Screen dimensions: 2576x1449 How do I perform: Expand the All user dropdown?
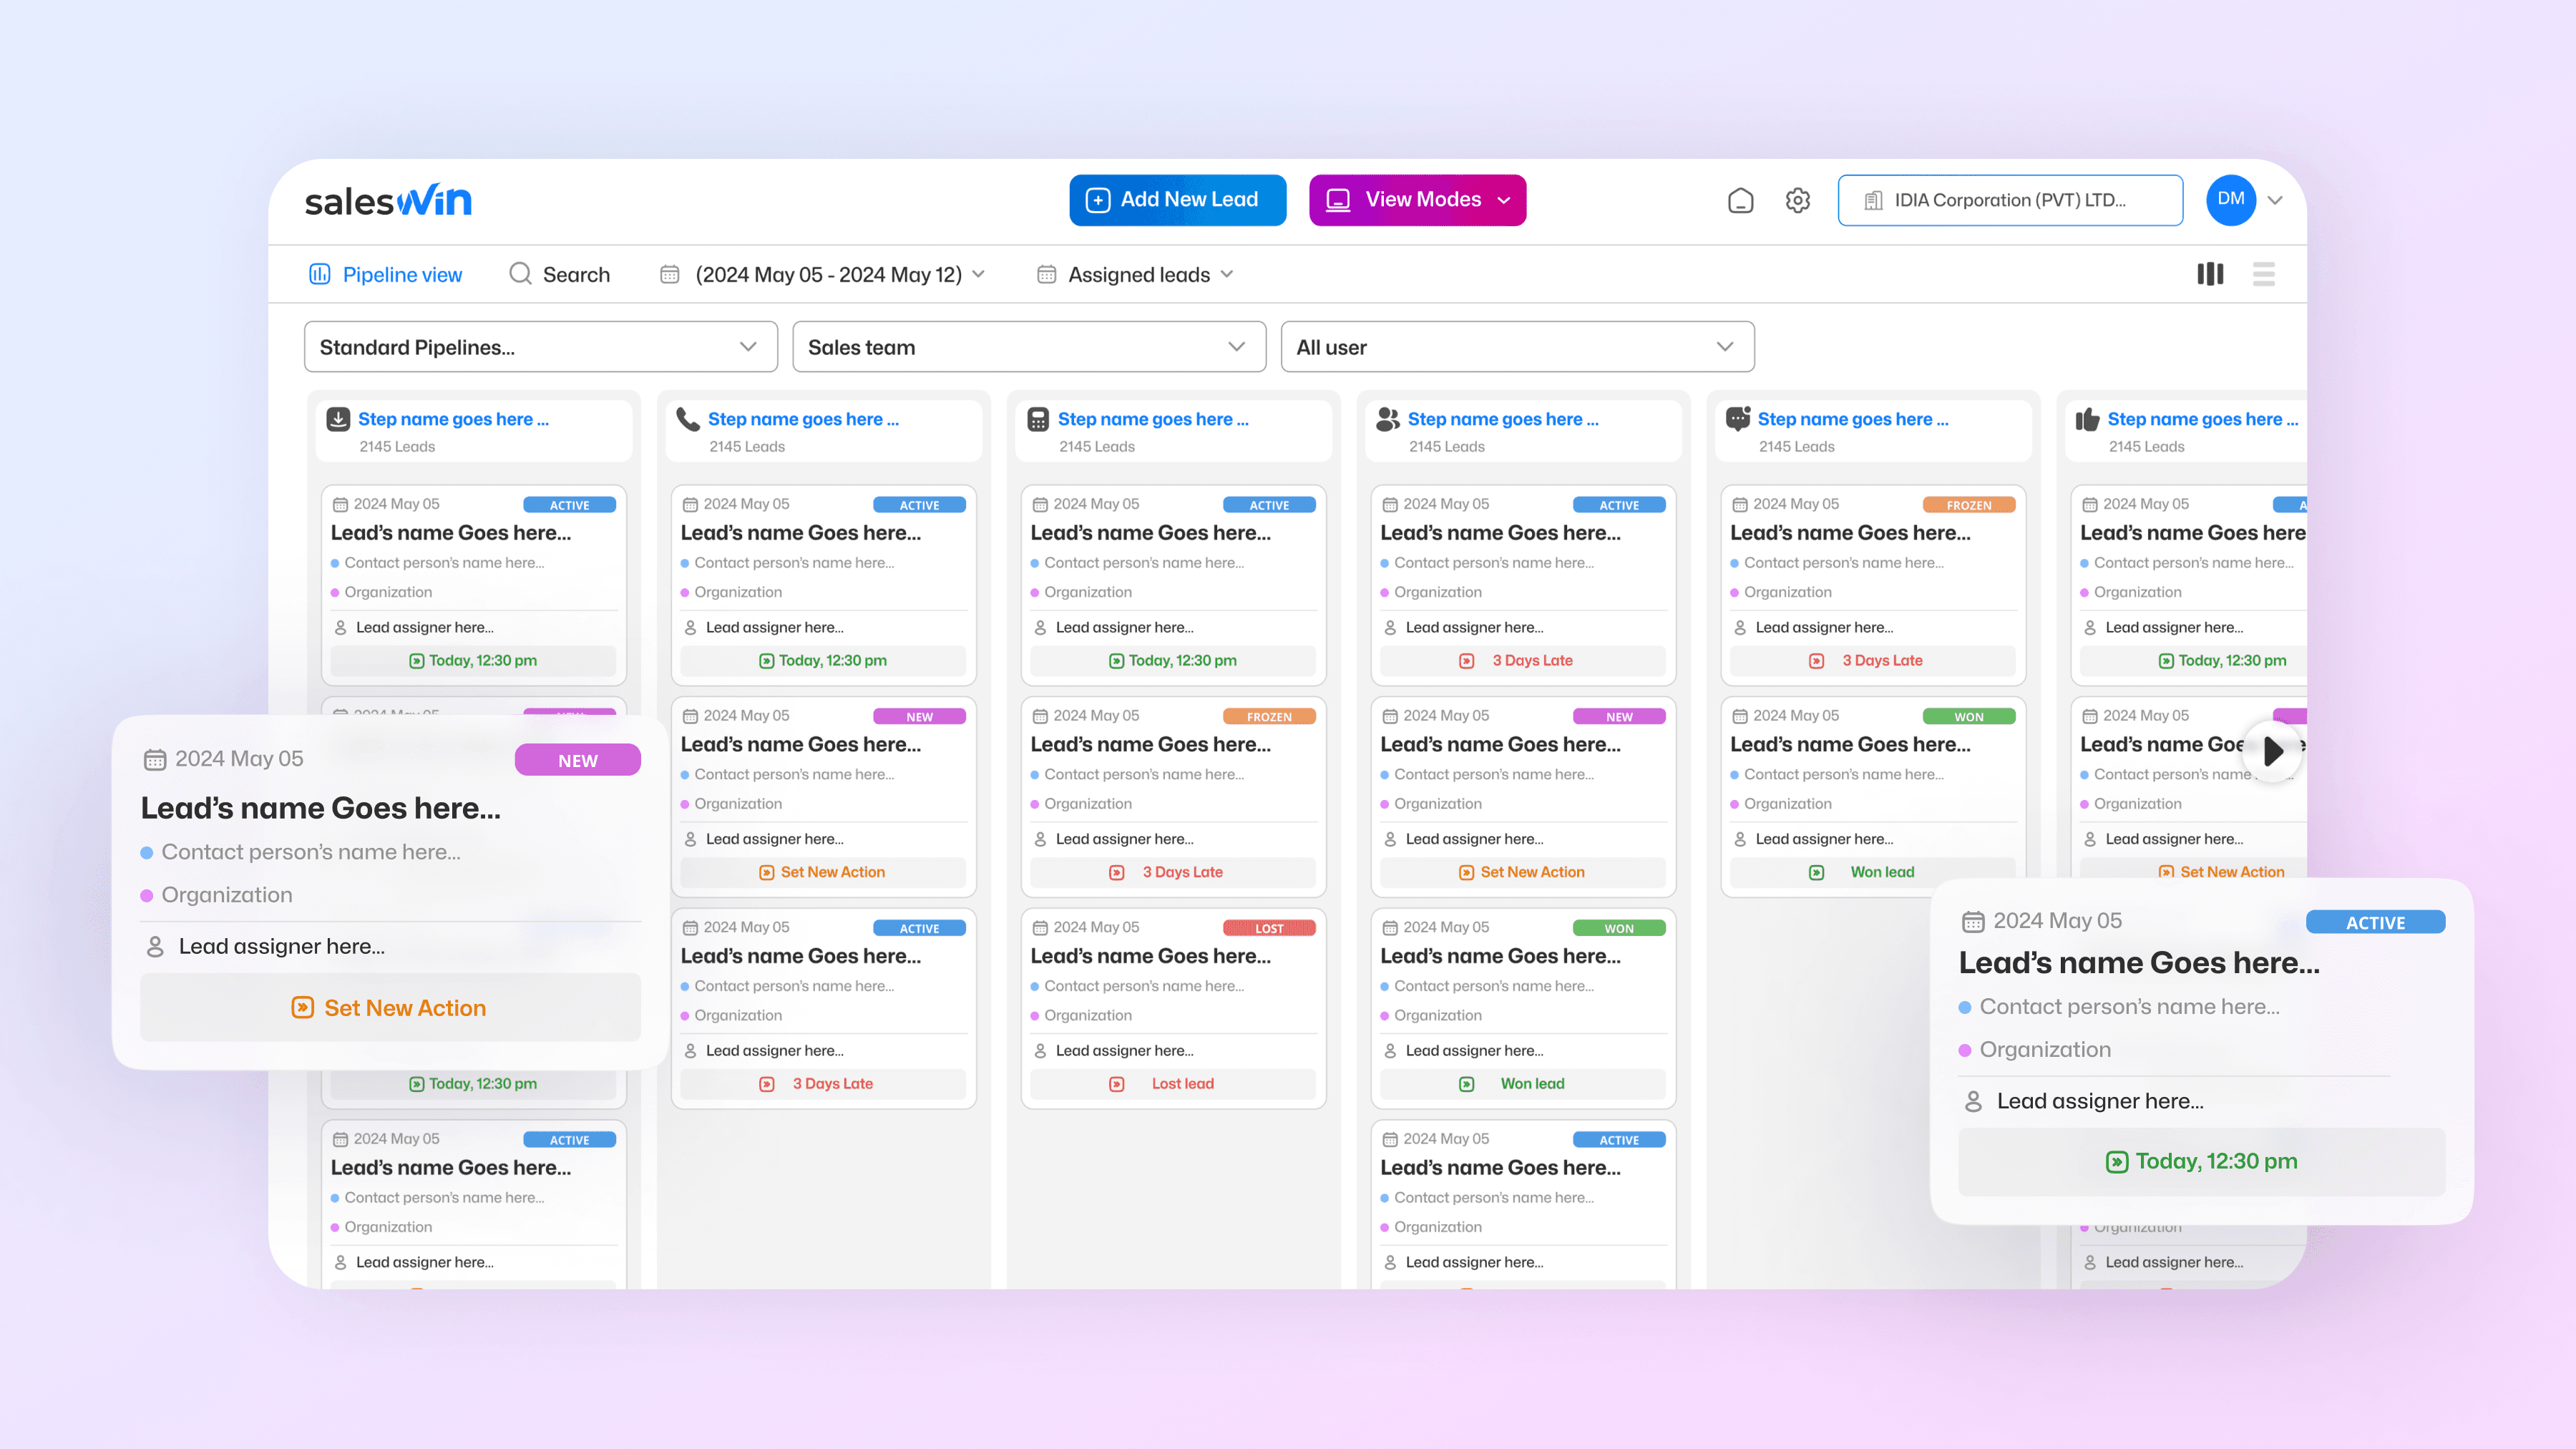pyautogui.click(x=1516, y=346)
